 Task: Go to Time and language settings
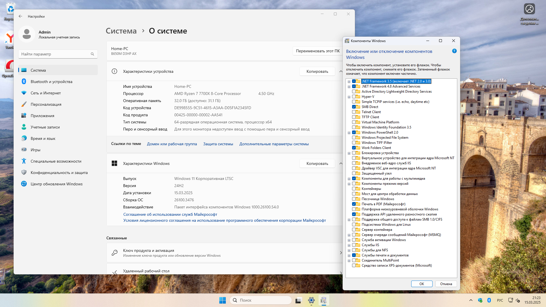43,138
